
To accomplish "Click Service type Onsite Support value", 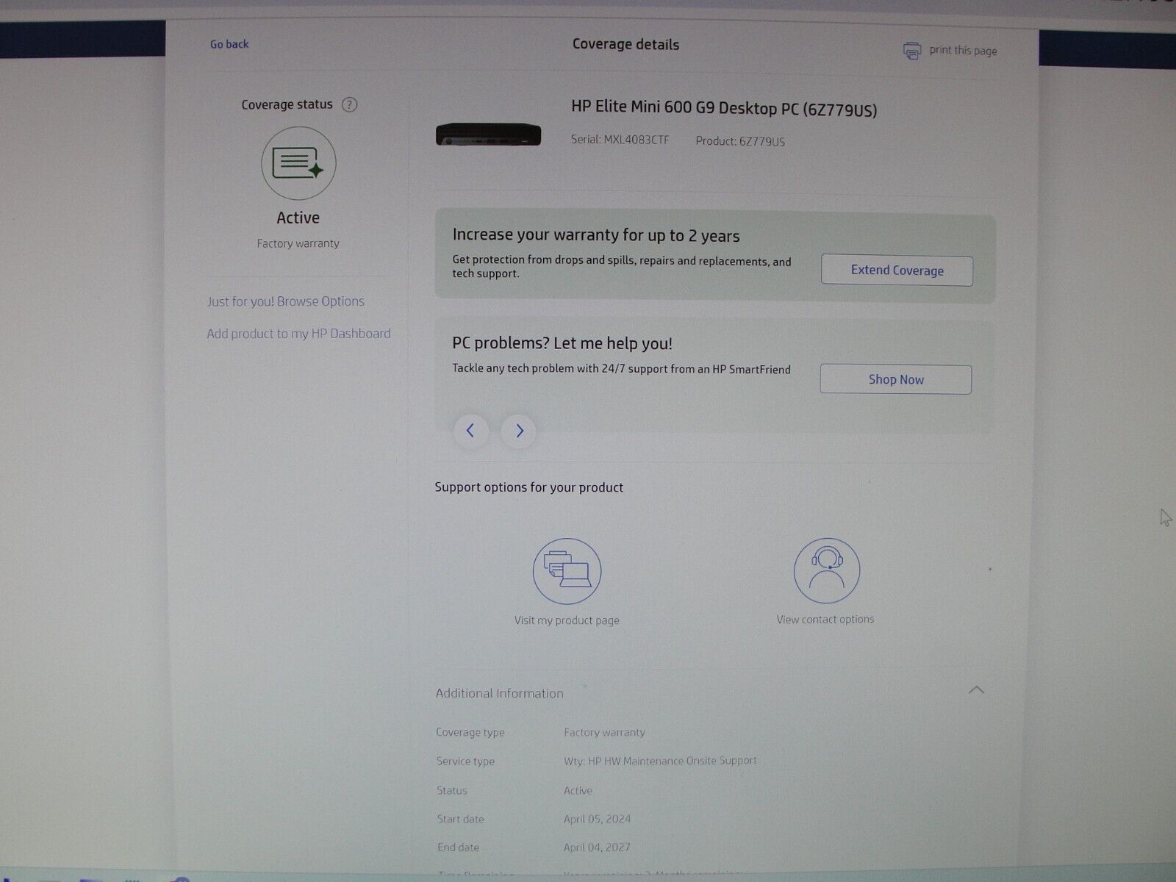I will pyautogui.click(x=660, y=761).
